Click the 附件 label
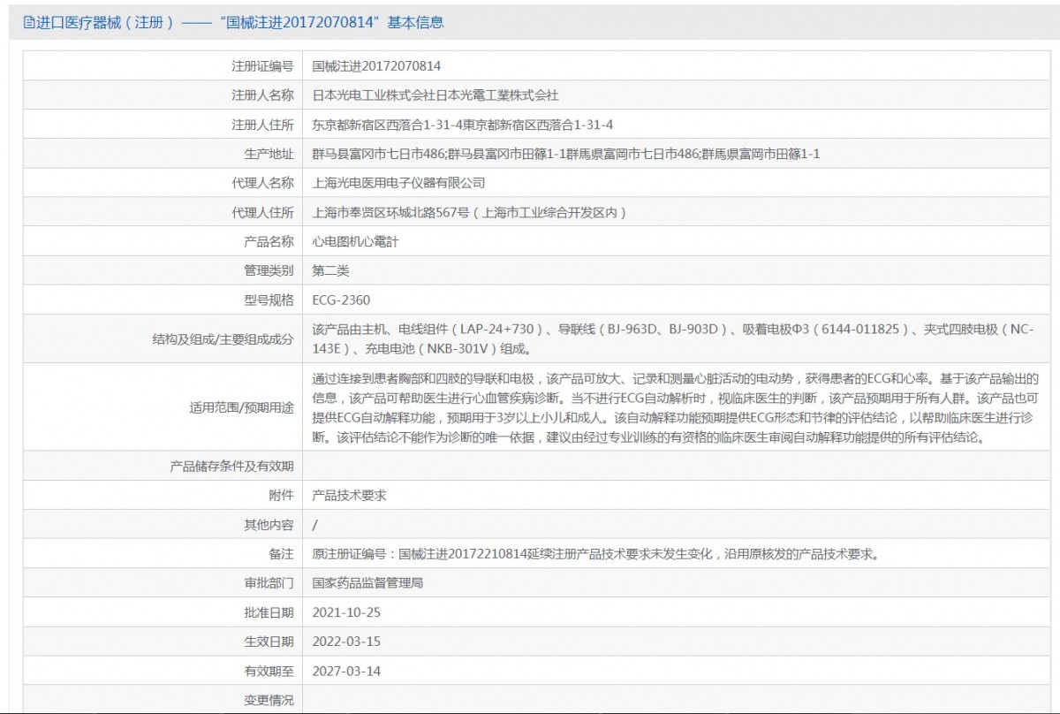Image resolution: width=1060 pixels, height=714 pixels. [282, 495]
